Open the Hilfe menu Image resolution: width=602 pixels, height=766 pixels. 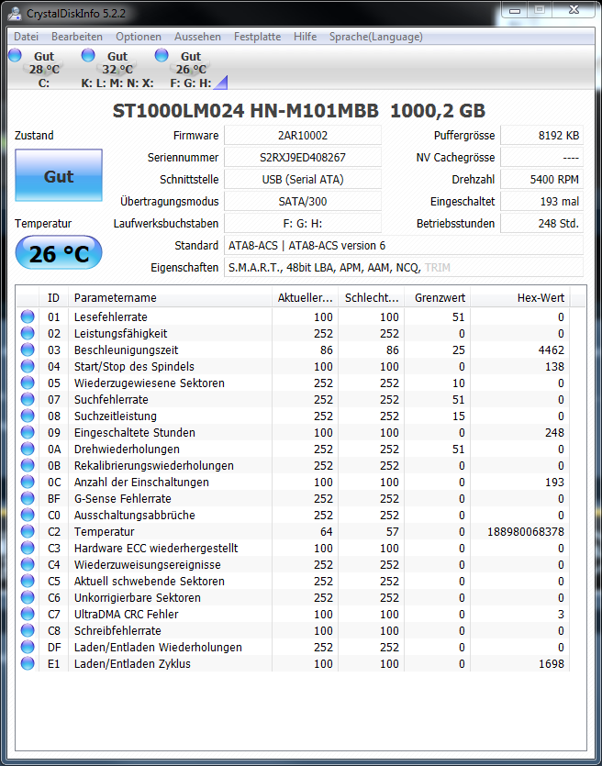[305, 37]
